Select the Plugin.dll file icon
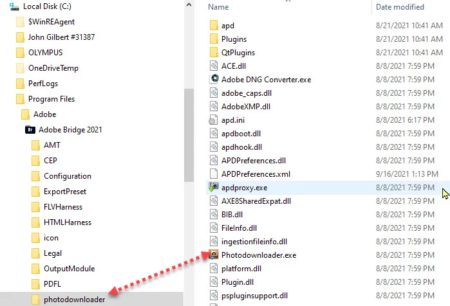 pos(214,282)
